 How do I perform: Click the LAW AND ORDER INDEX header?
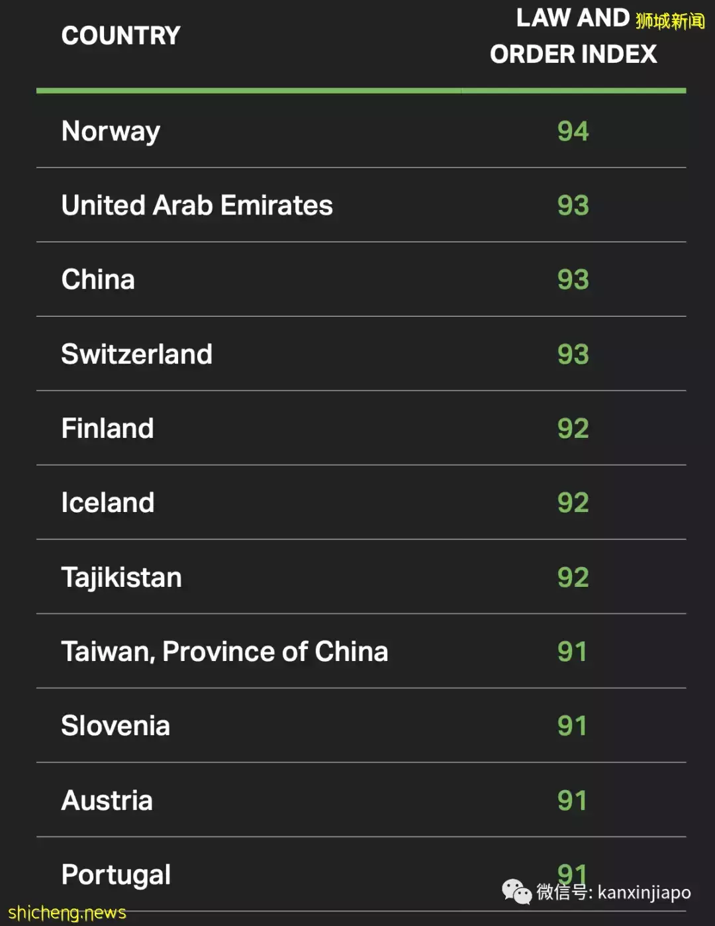[x=573, y=36]
